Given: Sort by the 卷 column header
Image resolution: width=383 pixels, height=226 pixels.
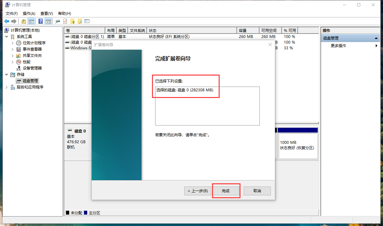Looking at the screenshot, I should [x=85, y=30].
